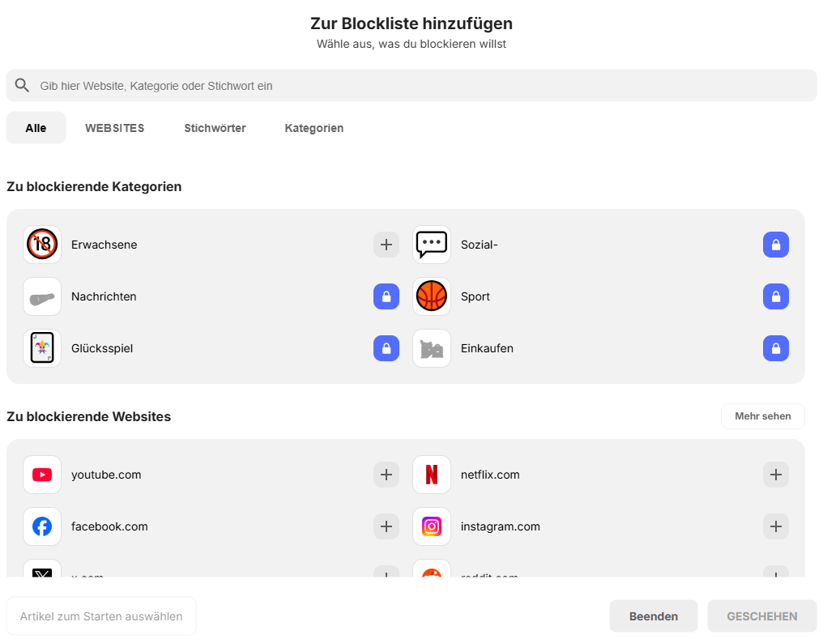Expand more websites with Mehr sehen
Image resolution: width=823 pixels, height=639 pixels.
pyautogui.click(x=762, y=415)
